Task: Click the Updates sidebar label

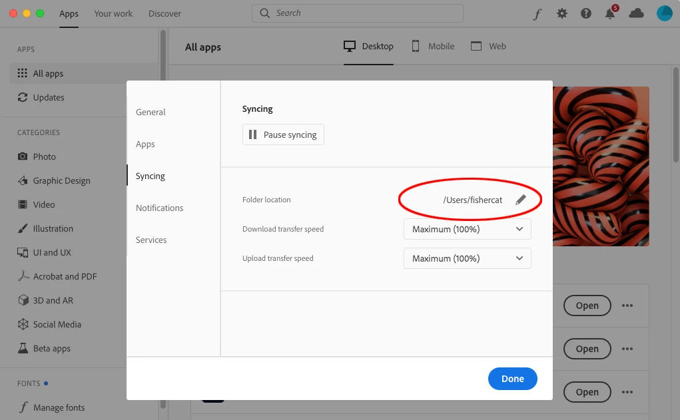Action: [x=49, y=98]
